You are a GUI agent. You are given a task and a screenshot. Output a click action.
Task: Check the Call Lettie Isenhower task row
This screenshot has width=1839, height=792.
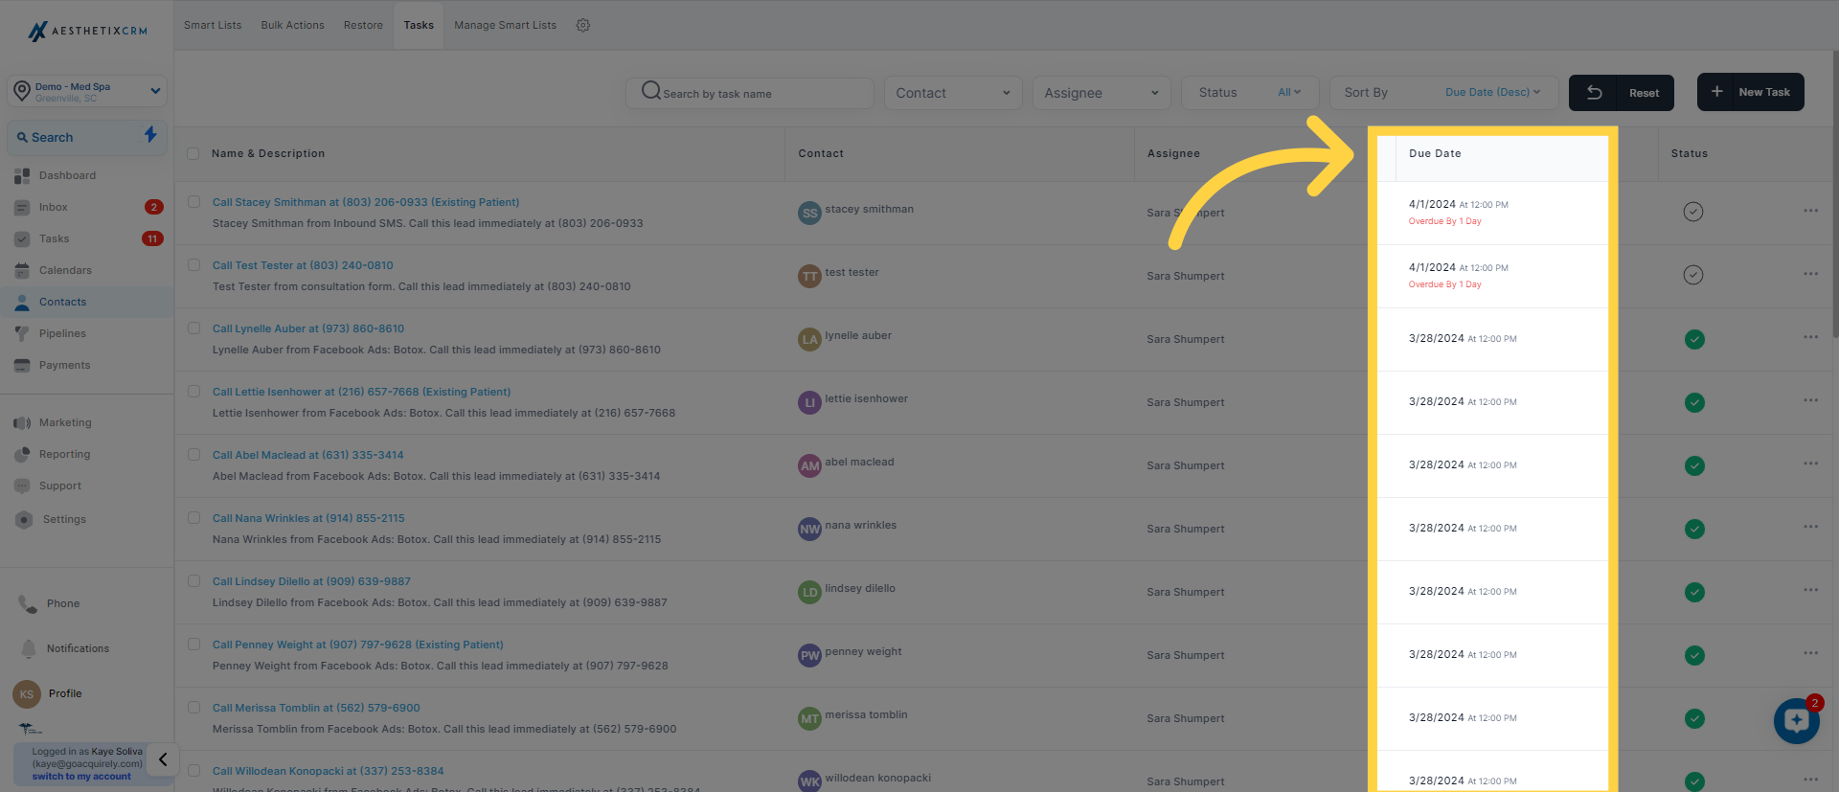193,392
